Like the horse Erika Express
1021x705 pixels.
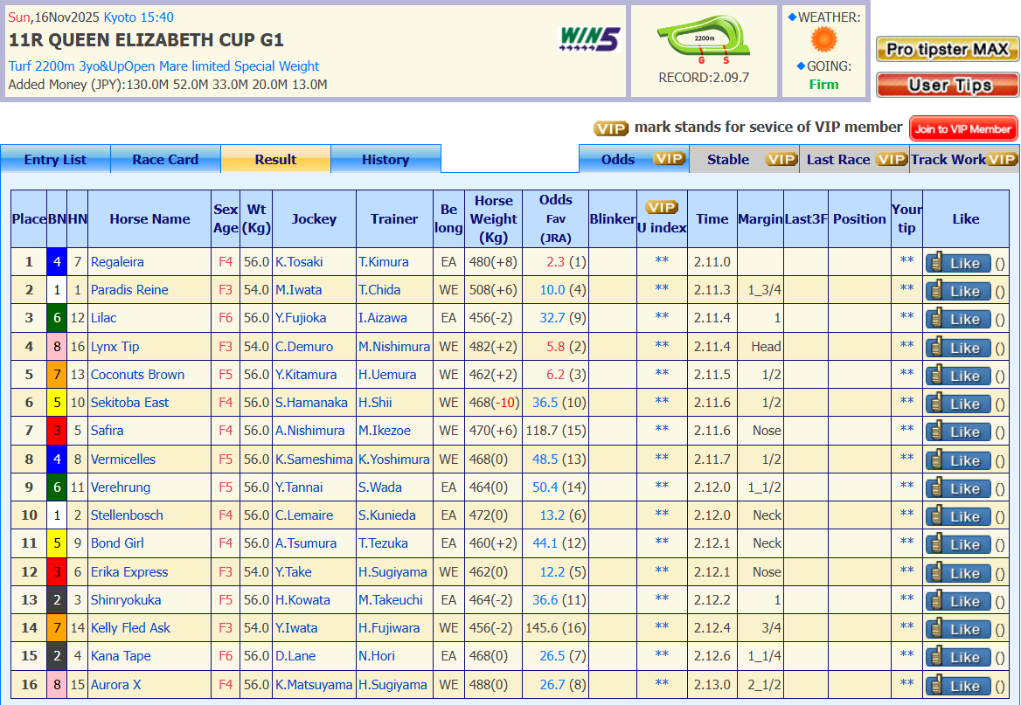[958, 573]
